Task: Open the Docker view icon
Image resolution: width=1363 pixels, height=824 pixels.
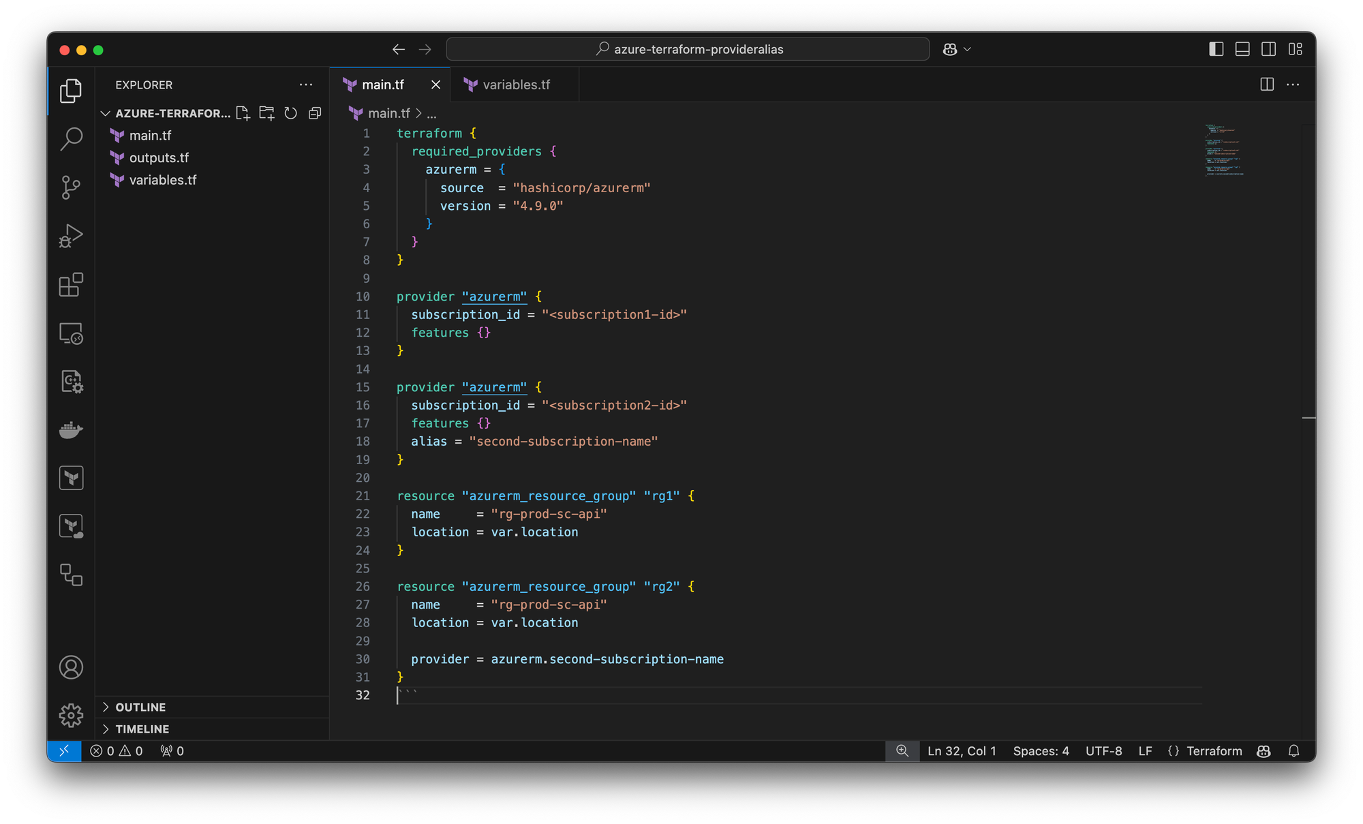Action: (71, 430)
